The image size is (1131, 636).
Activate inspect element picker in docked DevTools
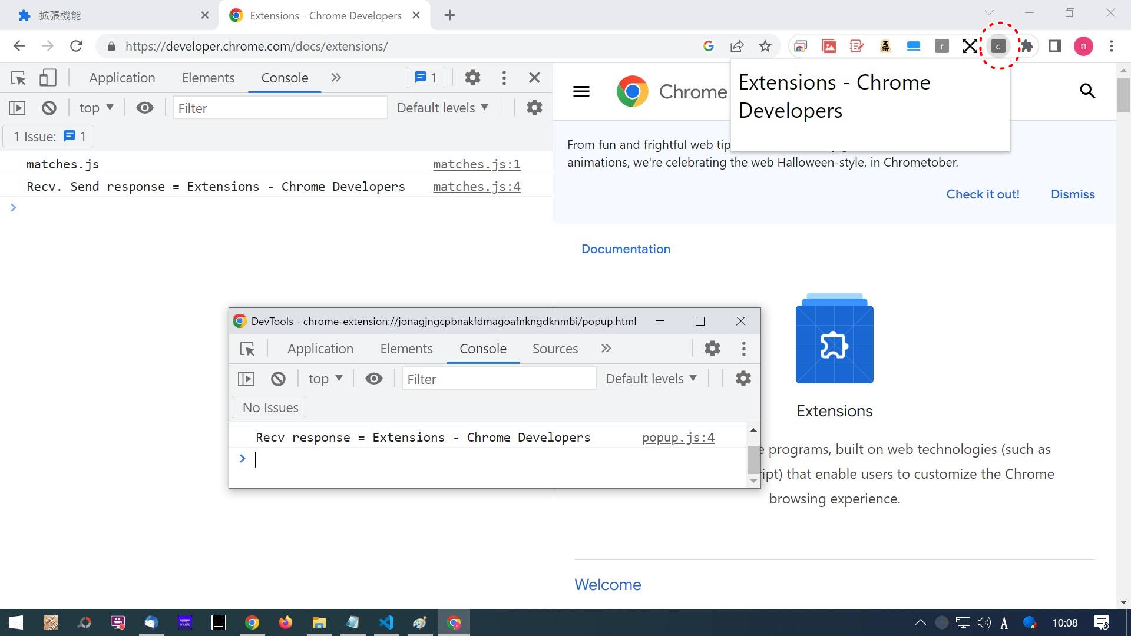point(18,78)
